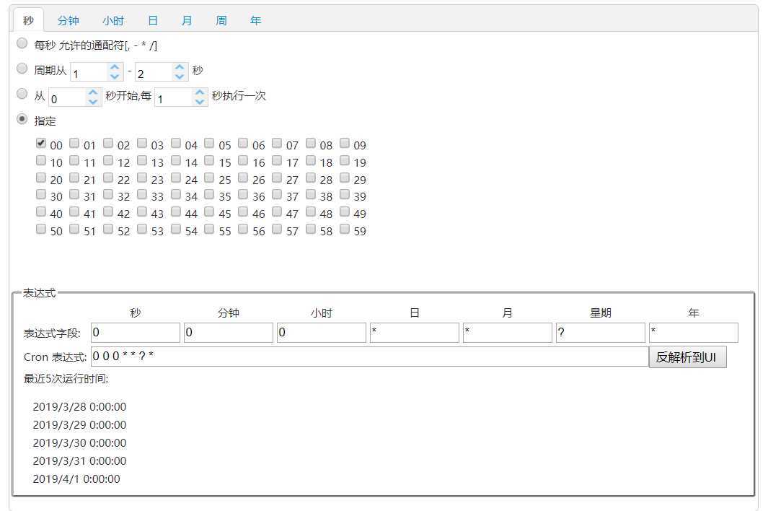Tick the 09 seconds checkbox

345,143
